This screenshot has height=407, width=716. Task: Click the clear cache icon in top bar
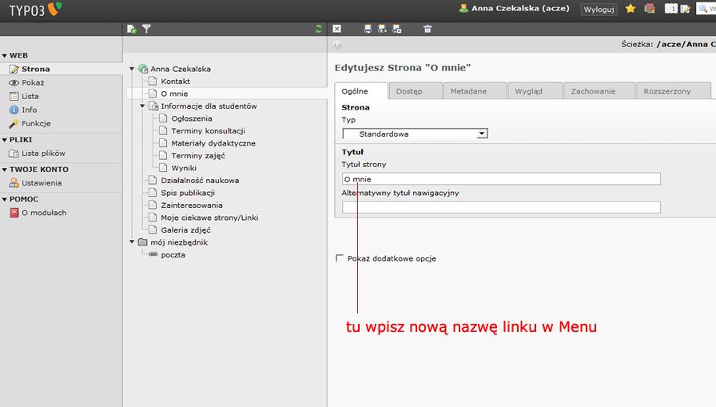point(650,8)
